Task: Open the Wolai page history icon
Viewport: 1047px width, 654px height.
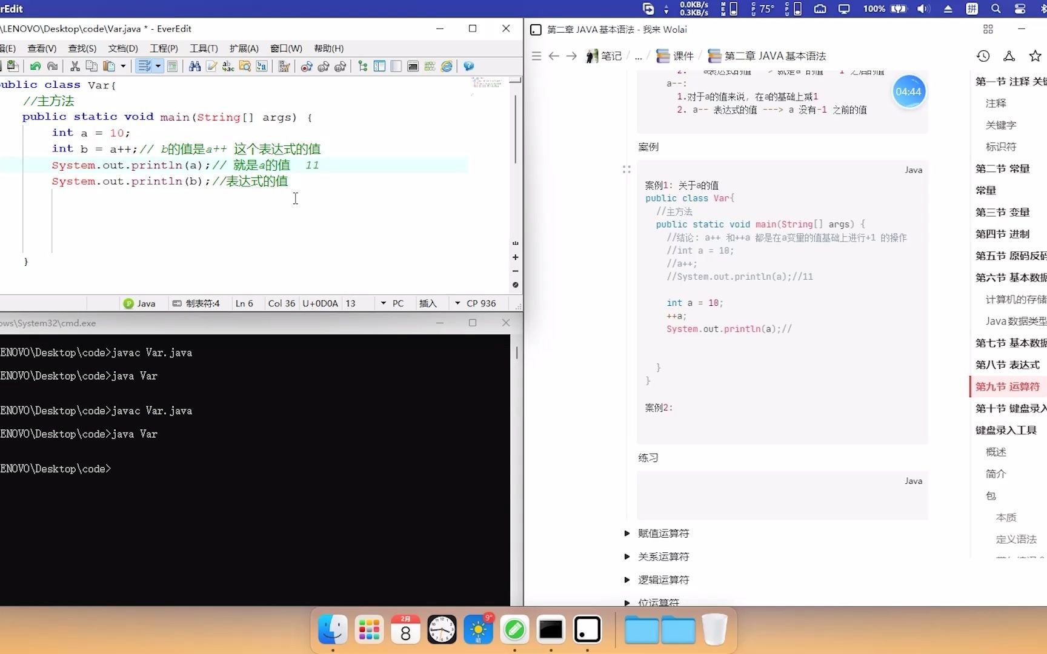Action: (x=983, y=56)
